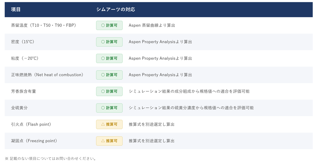Screen dimensions: 317x164
Task: Select the 芳香族含有量 cell
Action: [23, 91]
